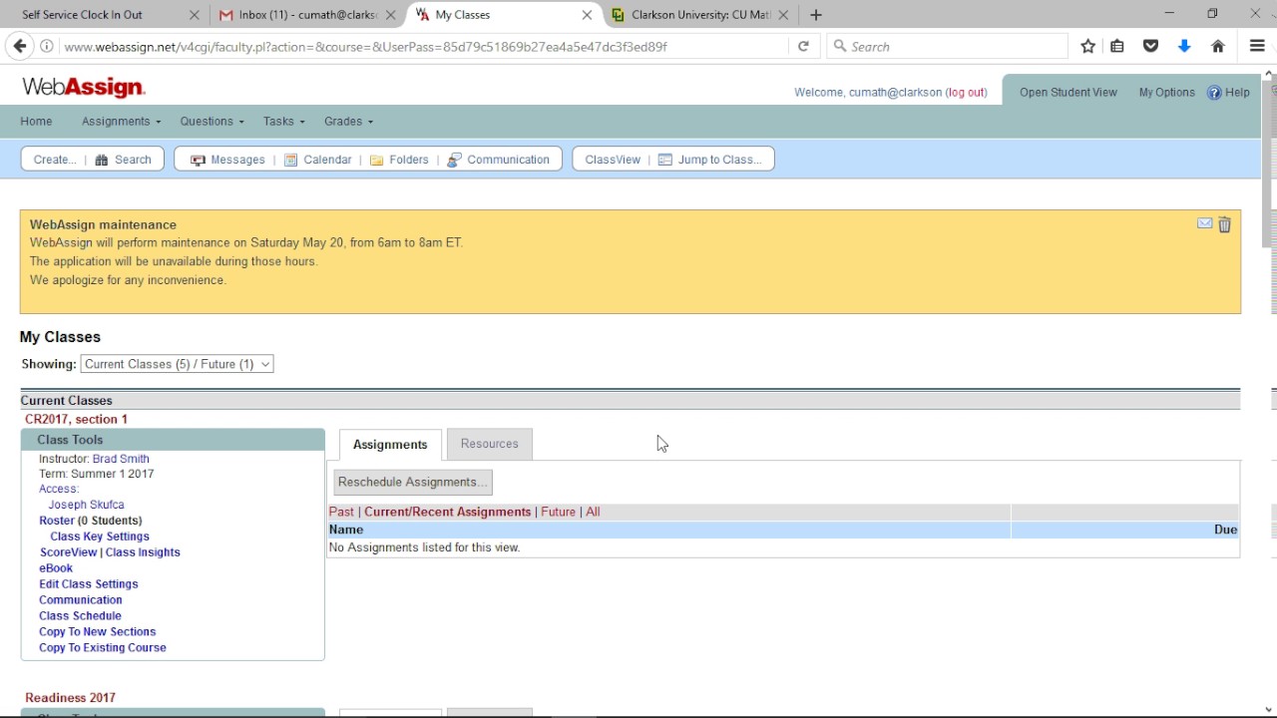1277x718 pixels.
Task: Open Communication from the toolbar
Action: pyautogui.click(x=498, y=160)
